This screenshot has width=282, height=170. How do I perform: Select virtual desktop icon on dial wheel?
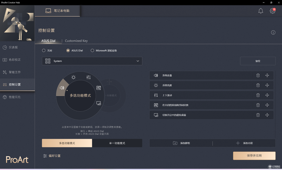[x=99, y=103]
